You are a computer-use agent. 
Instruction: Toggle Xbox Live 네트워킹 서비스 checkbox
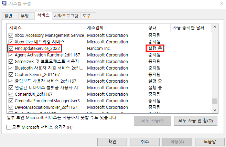click(x=11, y=42)
